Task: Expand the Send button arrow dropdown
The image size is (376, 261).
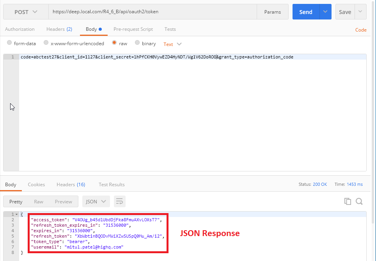Action: [x=325, y=12]
